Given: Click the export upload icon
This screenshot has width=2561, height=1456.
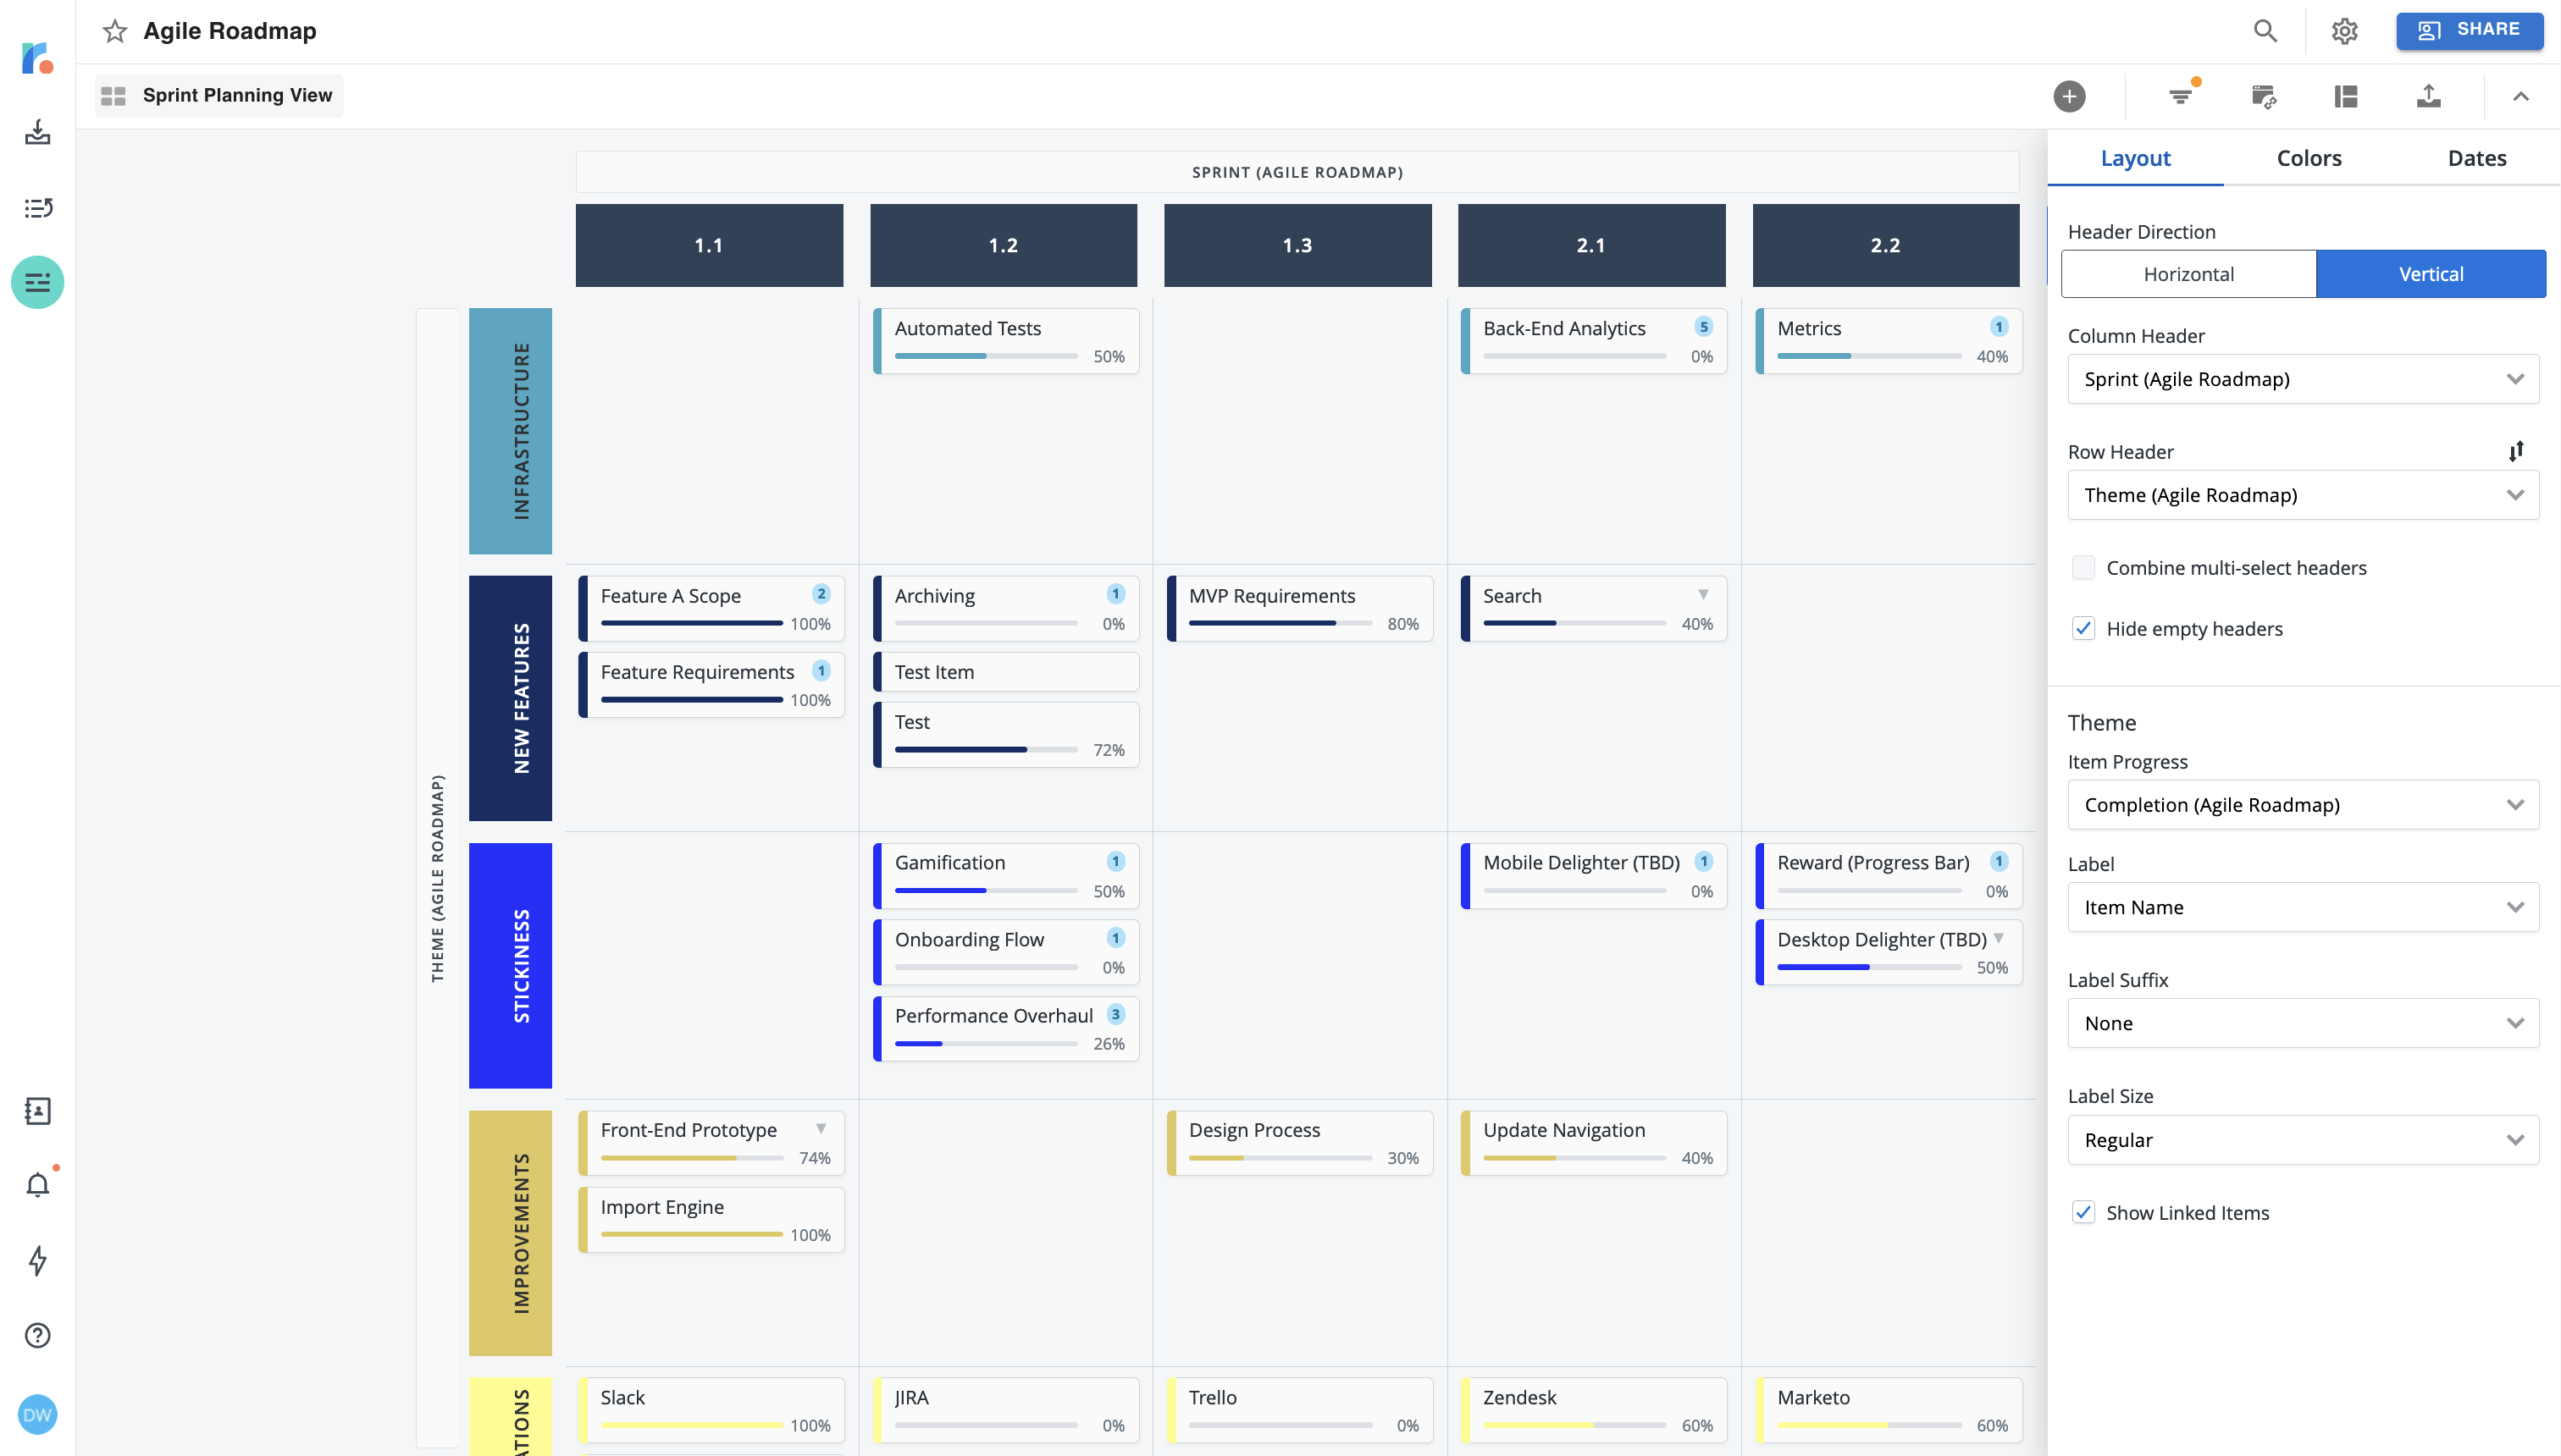Looking at the screenshot, I should tap(2428, 96).
